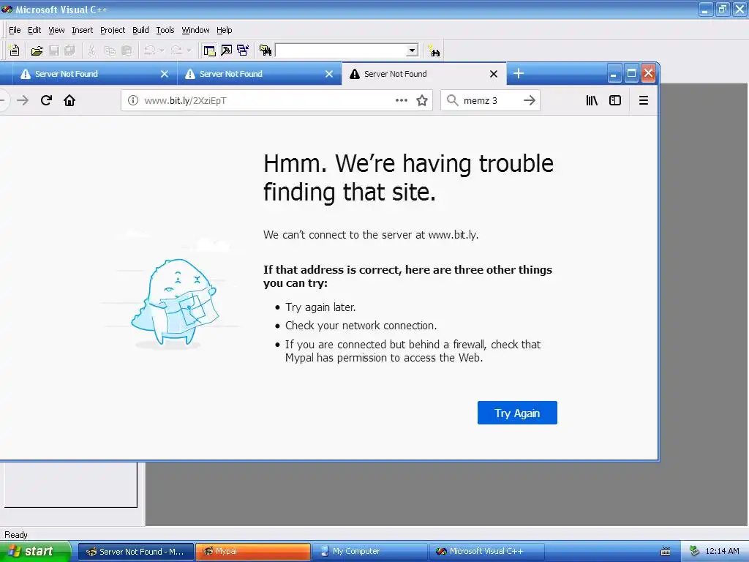The image size is (749, 562).
Task: Go to browser Home page
Action: point(69,100)
